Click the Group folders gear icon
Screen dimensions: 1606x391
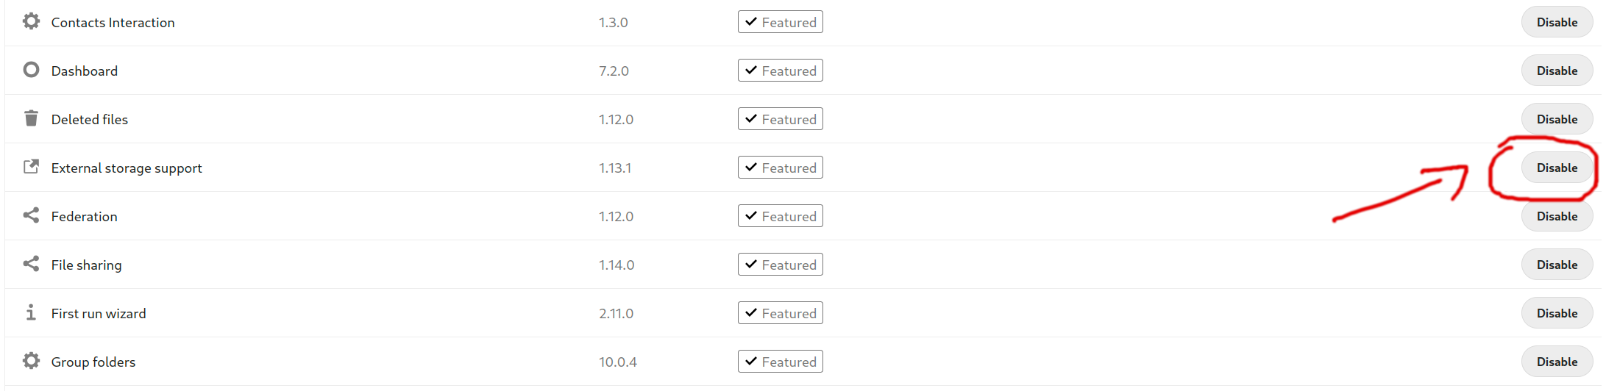[x=31, y=361]
